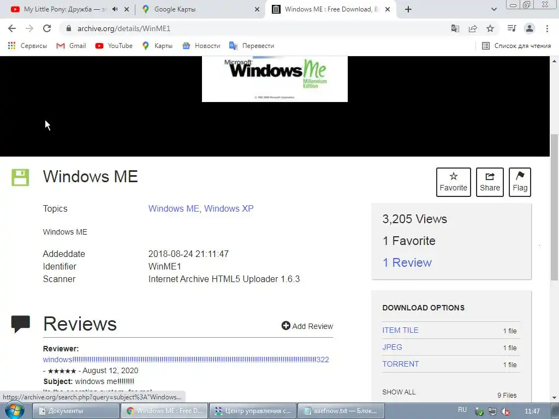Screen dimensions: 559x419
Task: Close the My Little Pony tab
Action: click(127, 9)
